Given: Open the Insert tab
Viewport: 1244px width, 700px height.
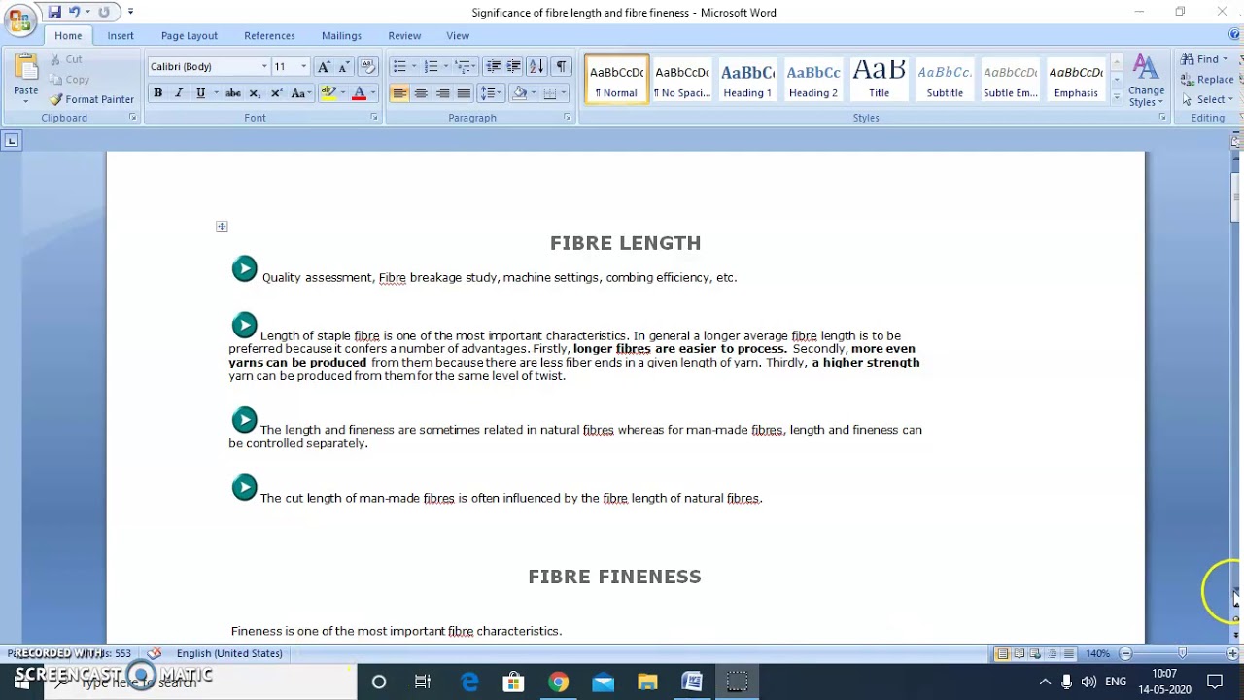Looking at the screenshot, I should click(x=121, y=35).
